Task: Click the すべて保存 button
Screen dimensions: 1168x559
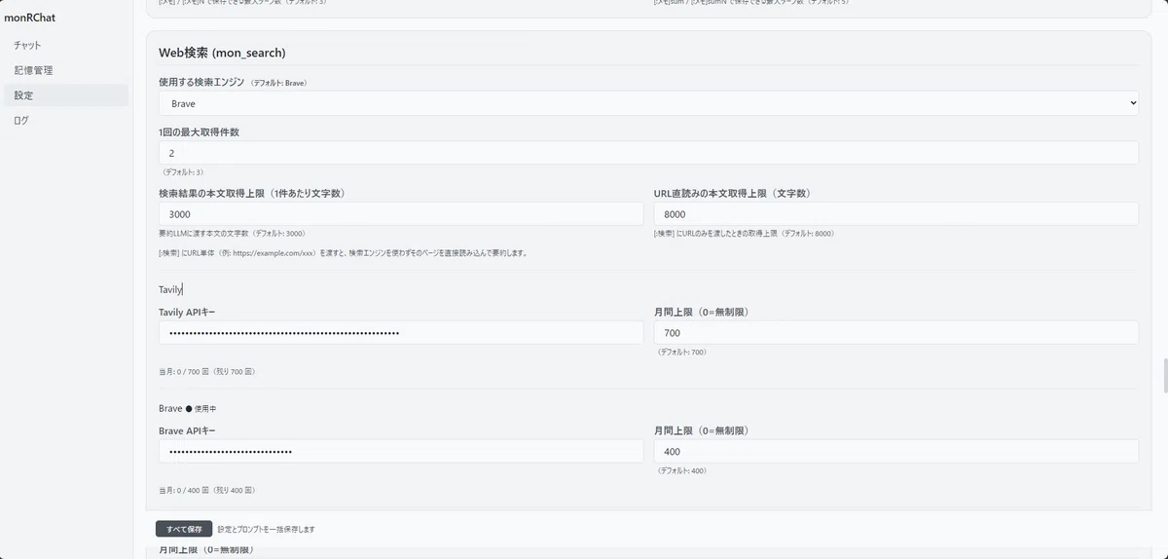Action: [x=184, y=529]
